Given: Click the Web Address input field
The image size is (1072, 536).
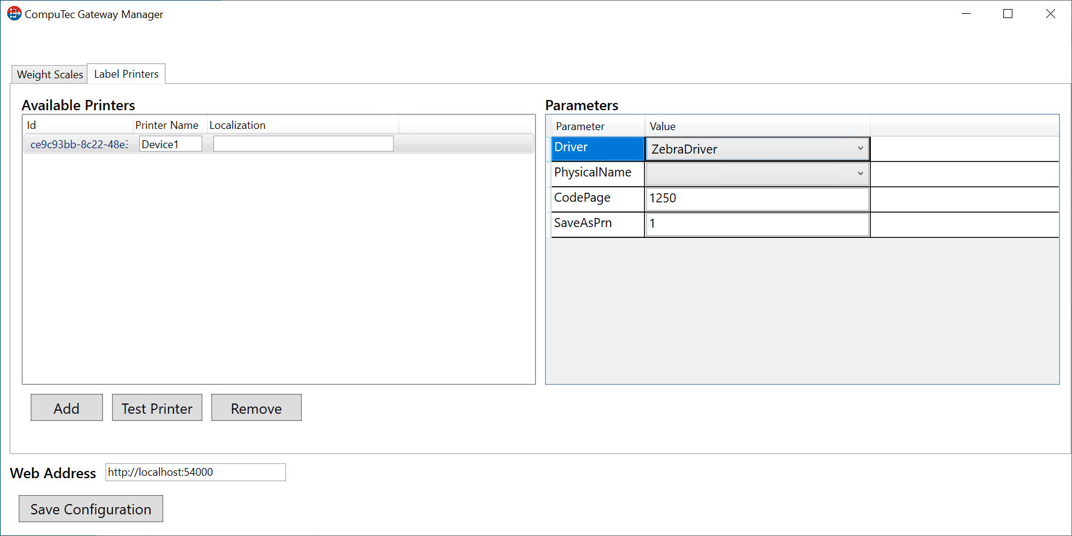Looking at the screenshot, I should pyautogui.click(x=195, y=472).
